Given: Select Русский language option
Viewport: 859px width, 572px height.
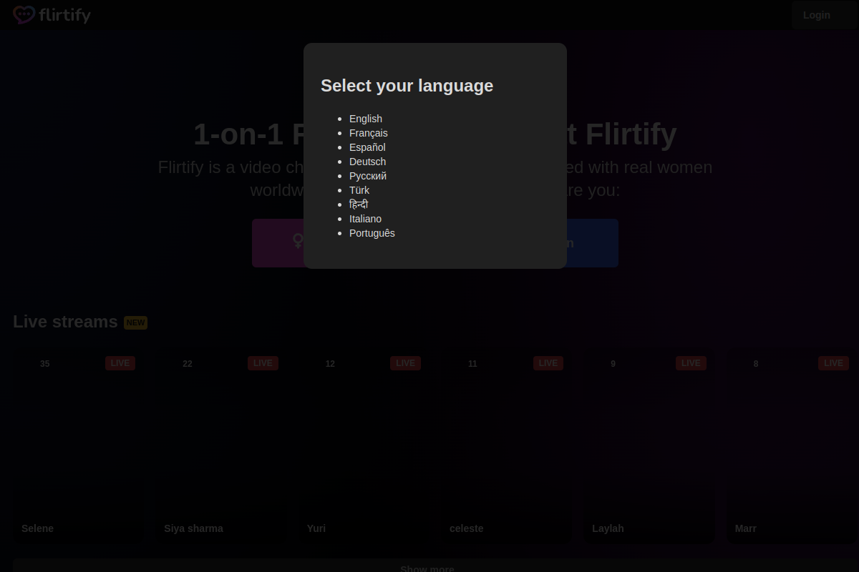Looking at the screenshot, I should [x=368, y=176].
